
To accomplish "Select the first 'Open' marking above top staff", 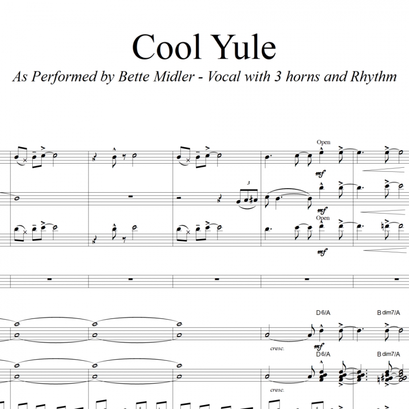I will point(324,142).
